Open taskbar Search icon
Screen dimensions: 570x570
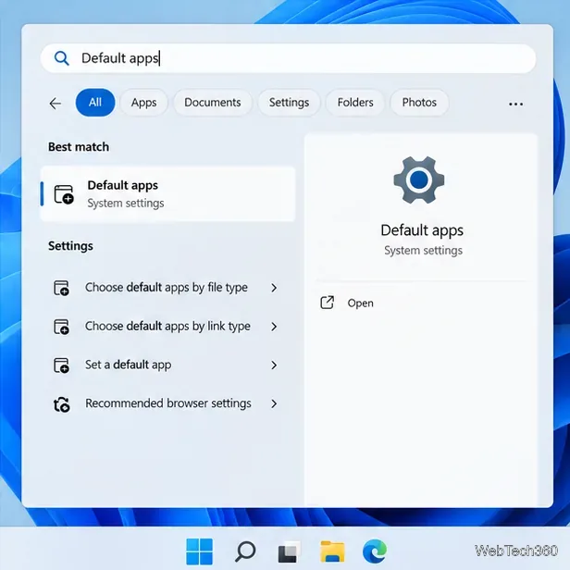(245, 551)
